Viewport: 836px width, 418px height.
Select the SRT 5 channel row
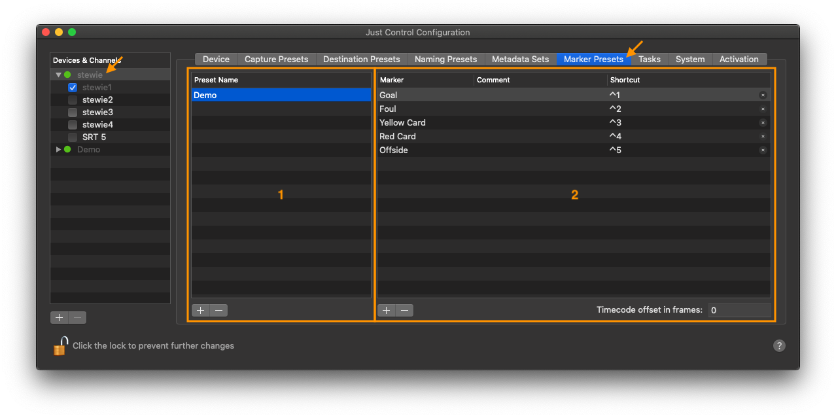(110, 137)
